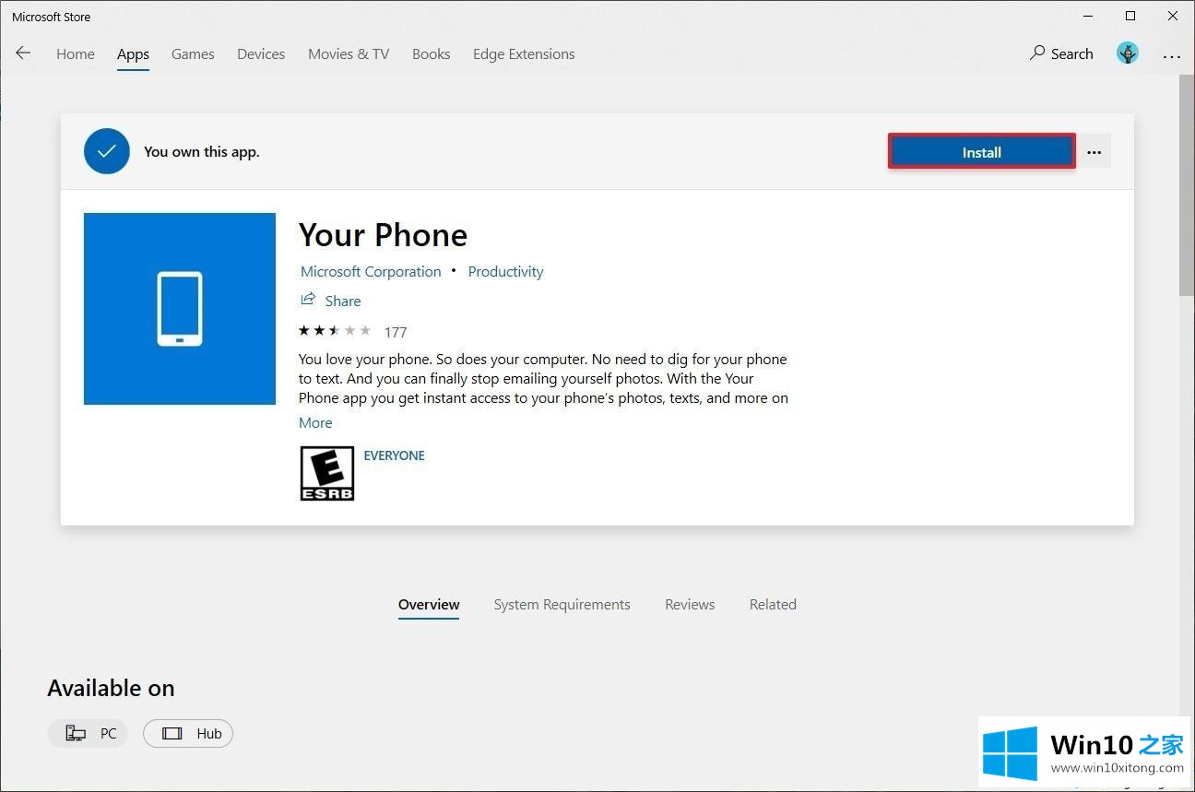Open System Requirements section
The image size is (1195, 792).
562,605
